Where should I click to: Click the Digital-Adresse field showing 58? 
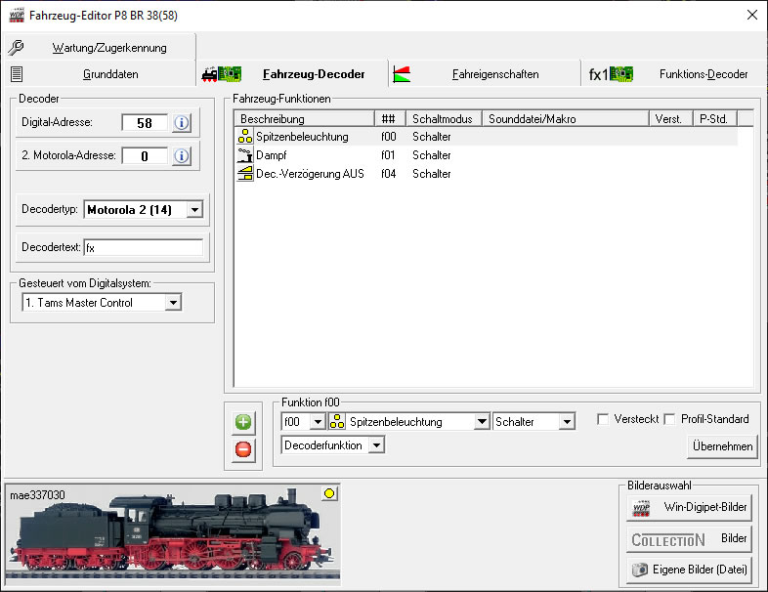145,123
